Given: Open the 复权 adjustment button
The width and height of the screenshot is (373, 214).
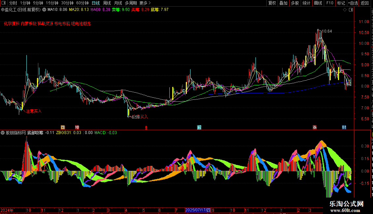Looking at the screenshot, I should pyautogui.click(x=272, y=3).
